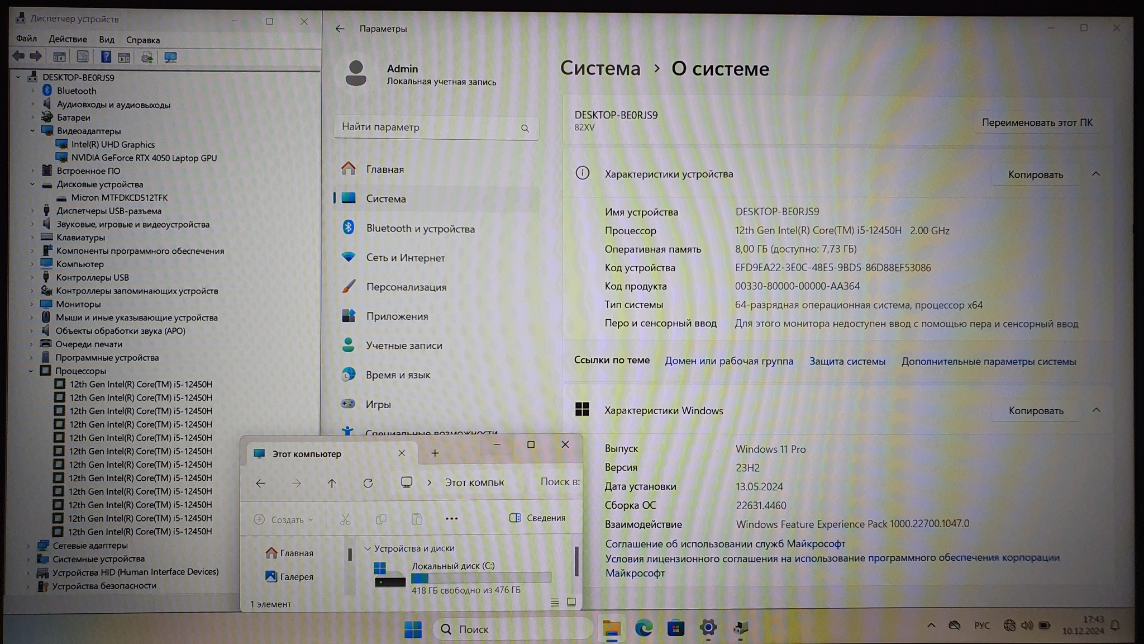Navigate up one folder in Explorer
1144x644 pixels.
coord(332,483)
